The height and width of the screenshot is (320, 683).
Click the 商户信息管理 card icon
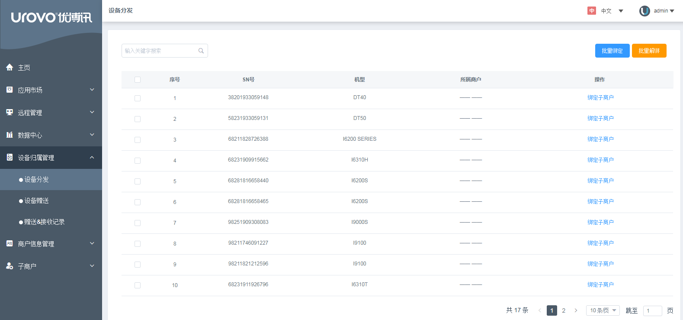click(10, 243)
